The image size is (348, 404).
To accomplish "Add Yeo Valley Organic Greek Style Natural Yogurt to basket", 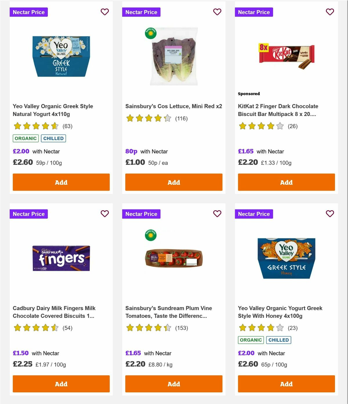I will tap(61, 182).
